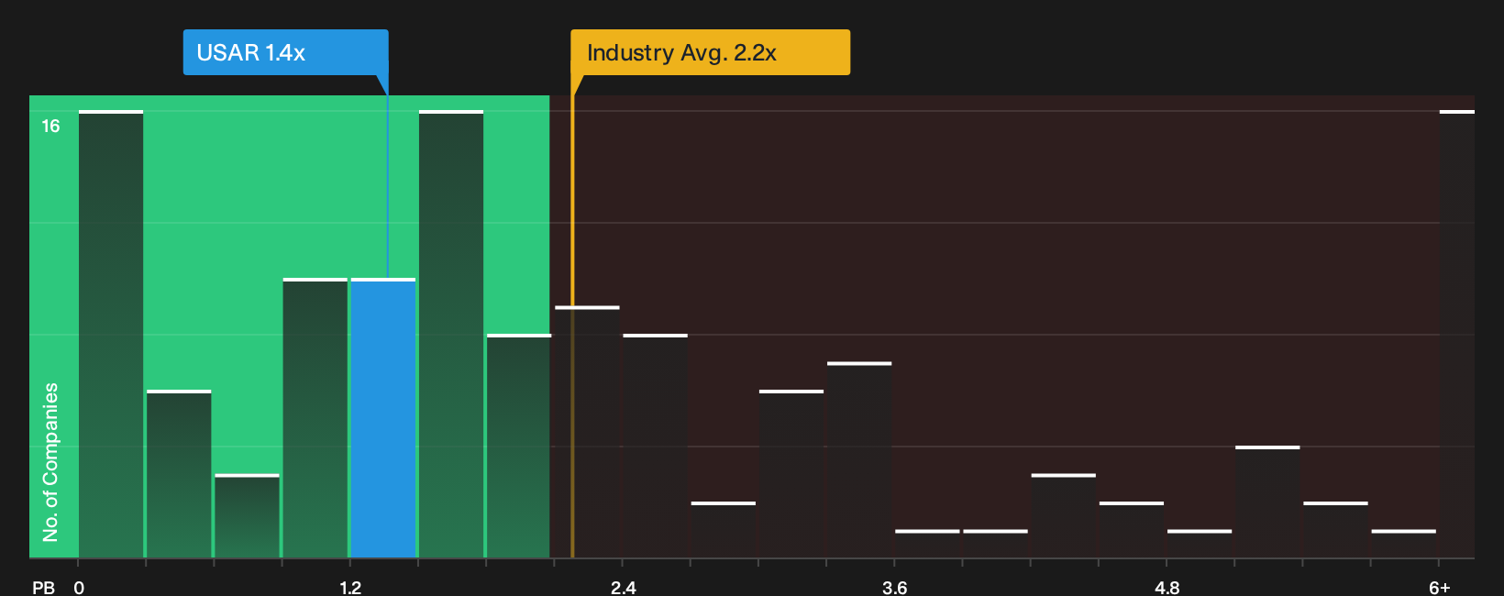Click the x-axis label 1.2
1504x596 pixels.
coord(350,587)
